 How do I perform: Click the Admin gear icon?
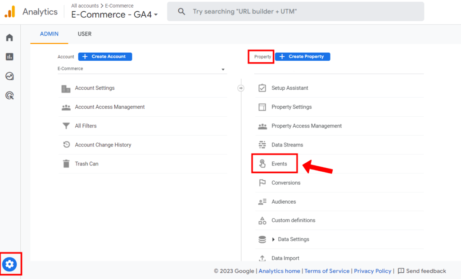[x=9, y=264]
